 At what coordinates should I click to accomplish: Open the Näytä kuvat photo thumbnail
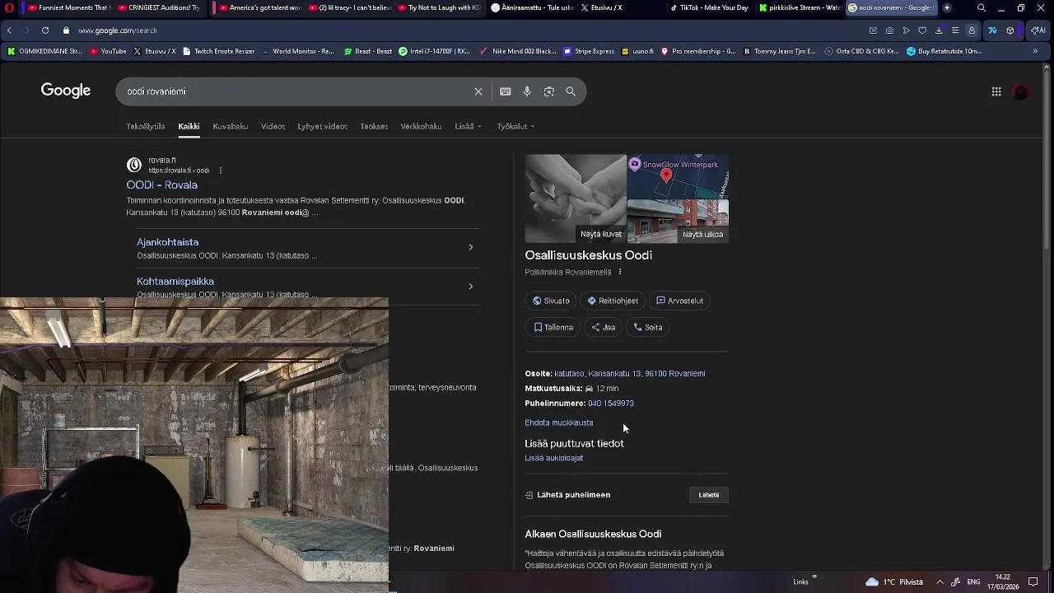tap(576, 198)
